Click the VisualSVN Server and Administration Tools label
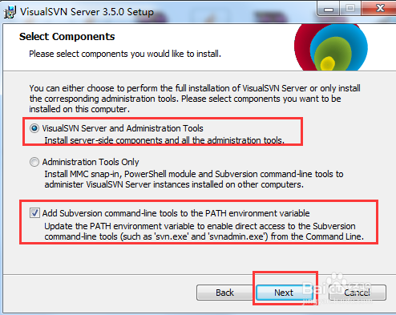Screen dimensions: 396x315 point(123,128)
